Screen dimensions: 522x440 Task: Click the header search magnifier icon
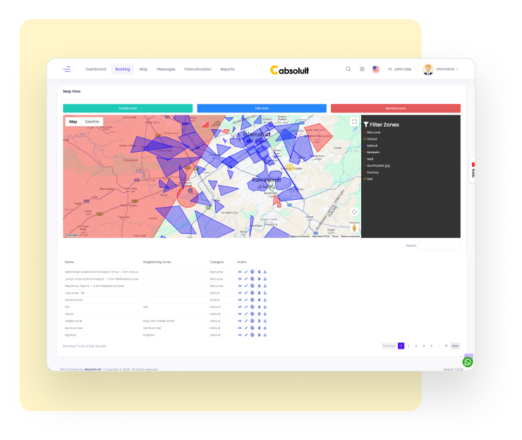(348, 69)
